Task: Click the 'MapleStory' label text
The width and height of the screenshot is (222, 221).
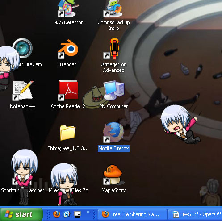Action: click(113, 190)
